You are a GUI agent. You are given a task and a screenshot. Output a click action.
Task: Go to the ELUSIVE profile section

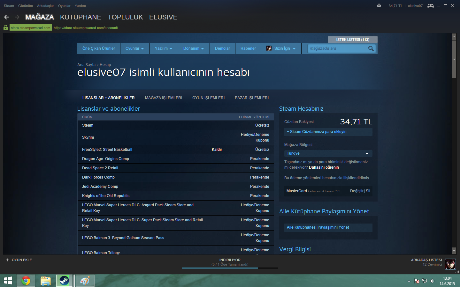[x=163, y=17]
